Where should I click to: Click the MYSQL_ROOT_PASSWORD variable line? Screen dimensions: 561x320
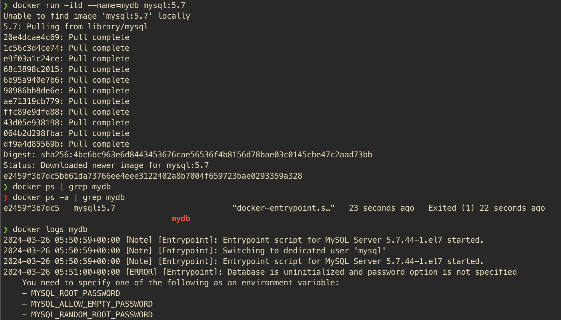point(75,294)
